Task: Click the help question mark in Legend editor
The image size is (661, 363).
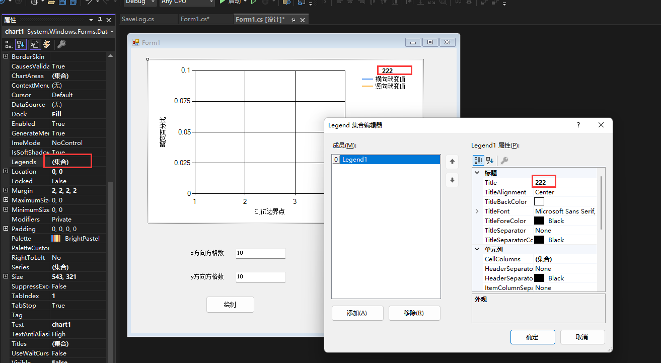Action: [578, 125]
